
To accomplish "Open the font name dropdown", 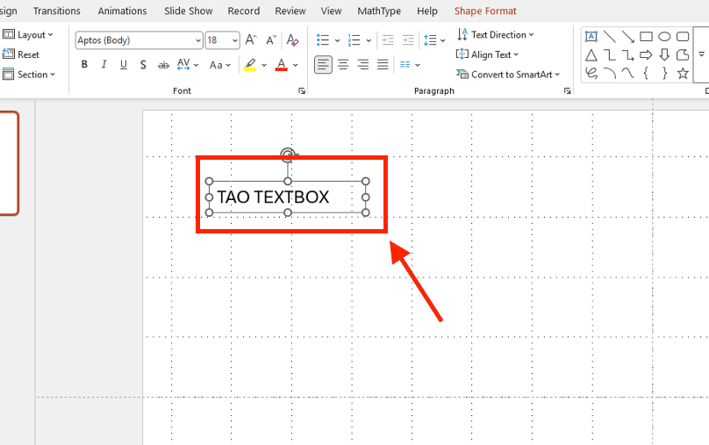I will pyautogui.click(x=198, y=40).
